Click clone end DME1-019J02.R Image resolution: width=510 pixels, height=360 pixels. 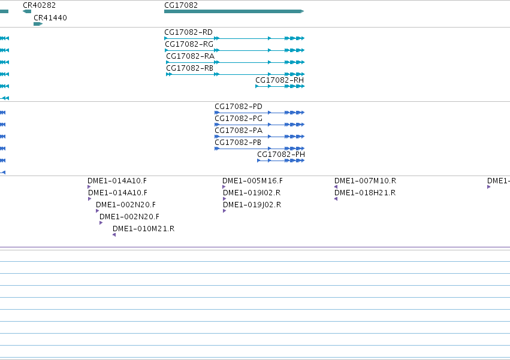224,211
